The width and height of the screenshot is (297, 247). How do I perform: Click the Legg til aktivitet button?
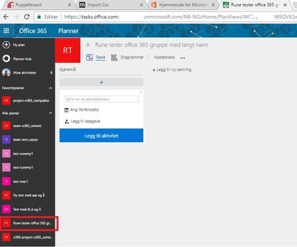102,136
